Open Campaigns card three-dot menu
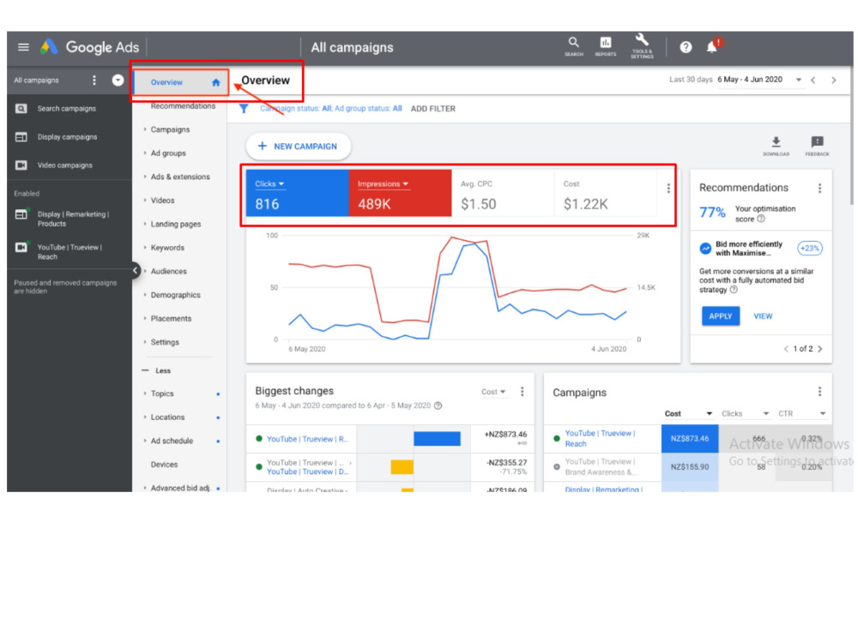 pyautogui.click(x=819, y=392)
